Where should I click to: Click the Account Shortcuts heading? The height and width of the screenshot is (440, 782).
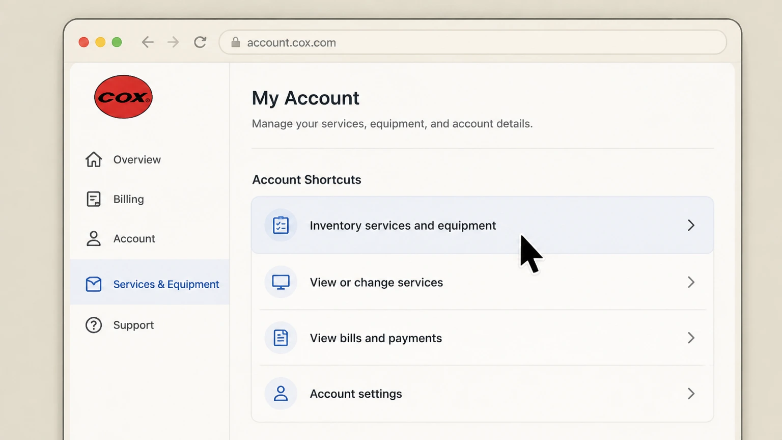[x=306, y=180]
